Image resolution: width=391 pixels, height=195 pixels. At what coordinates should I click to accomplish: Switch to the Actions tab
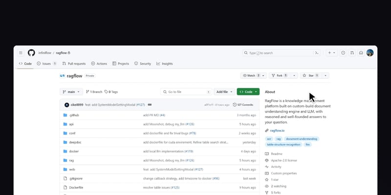[99, 64]
